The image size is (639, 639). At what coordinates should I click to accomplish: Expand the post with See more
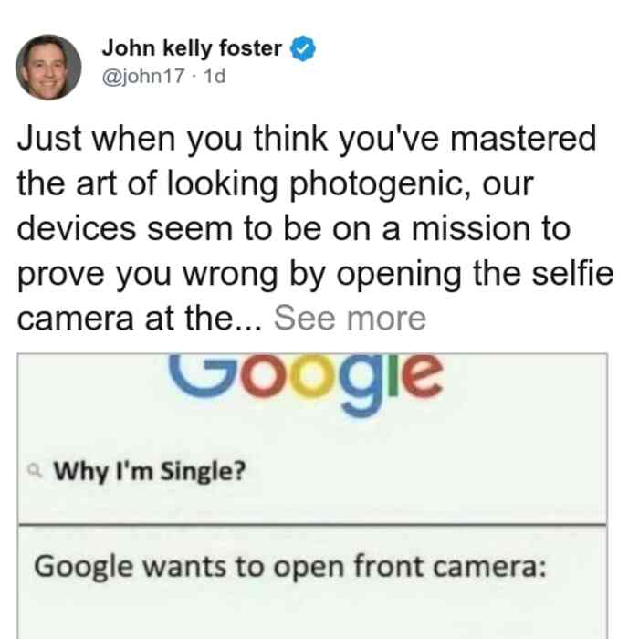(350, 319)
